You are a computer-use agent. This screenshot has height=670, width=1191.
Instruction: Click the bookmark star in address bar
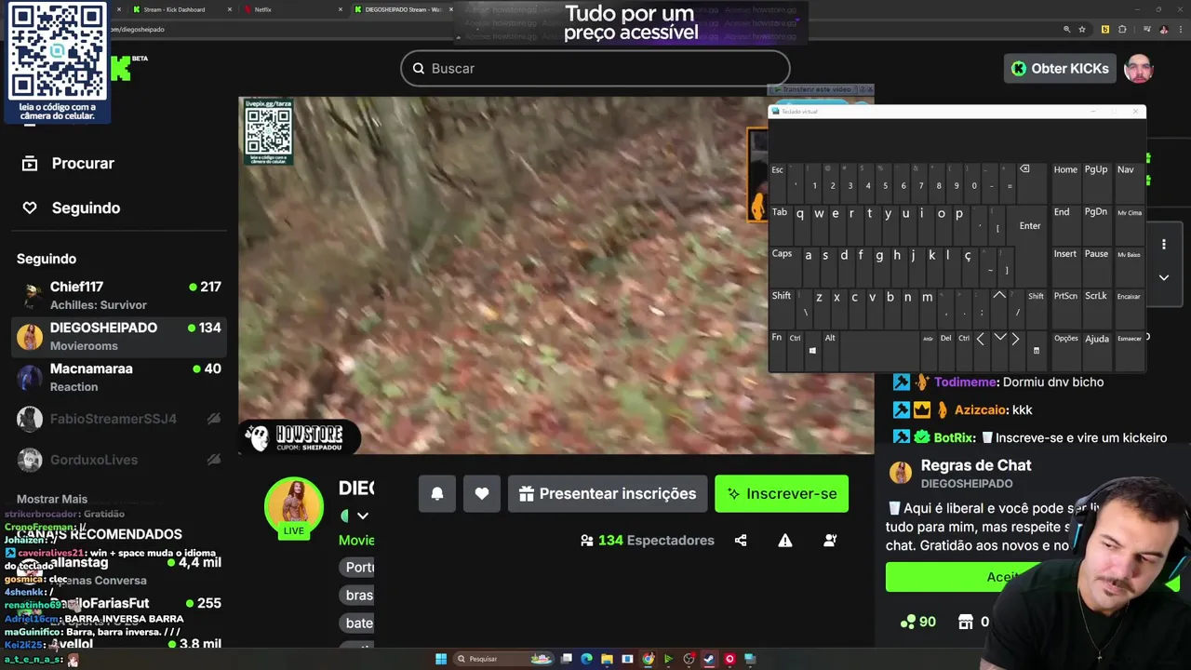click(x=1082, y=29)
